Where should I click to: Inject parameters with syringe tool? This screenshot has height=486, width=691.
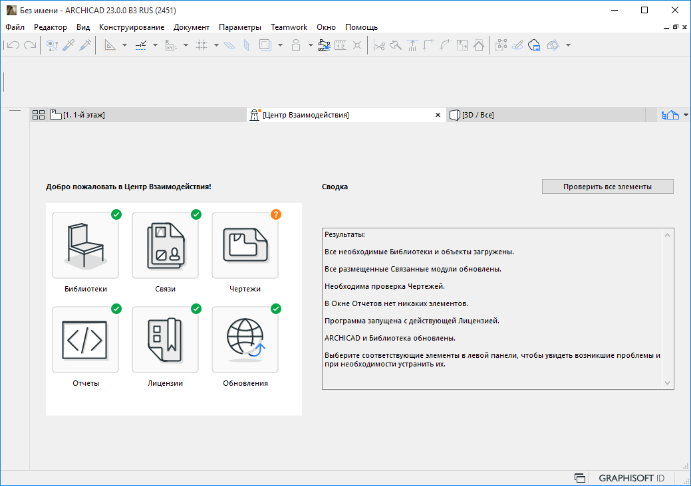click(85, 45)
